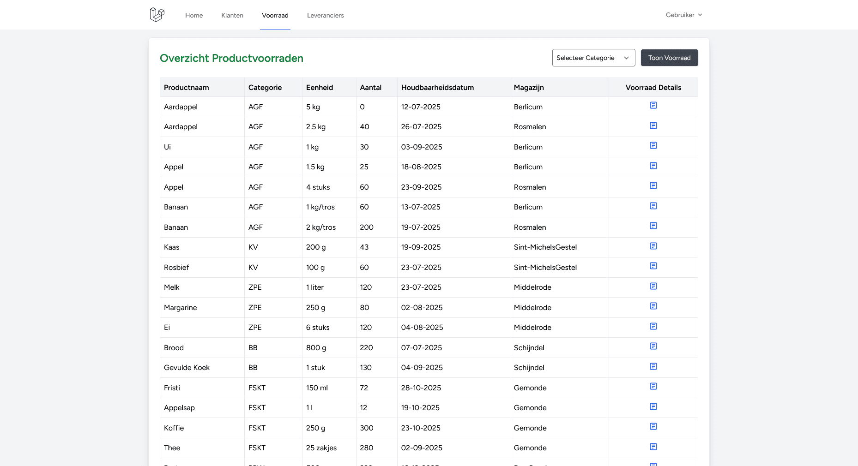Open details icon for Melk row
Screen dimensions: 858x466
tap(653, 286)
